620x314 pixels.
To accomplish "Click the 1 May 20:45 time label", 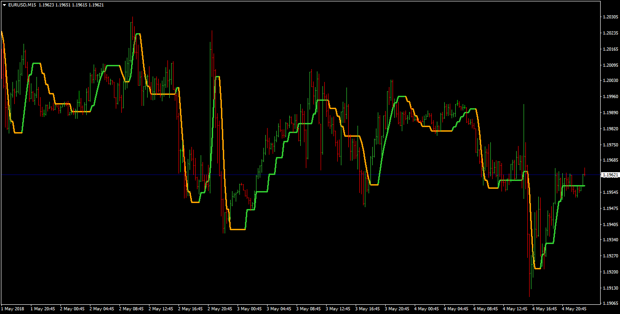I will pos(43,309).
